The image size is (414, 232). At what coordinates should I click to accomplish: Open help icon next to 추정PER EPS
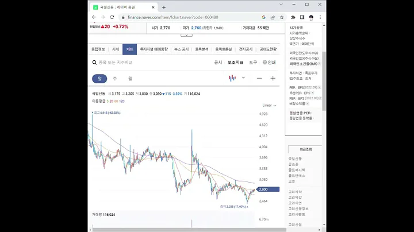tap(312, 93)
